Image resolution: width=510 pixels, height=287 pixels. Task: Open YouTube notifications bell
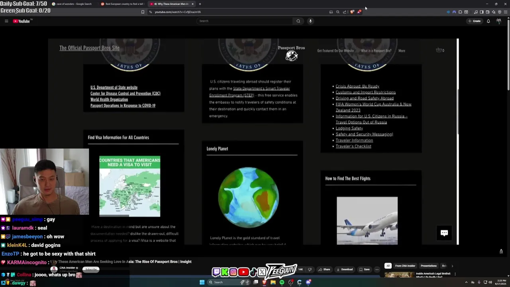point(488,21)
